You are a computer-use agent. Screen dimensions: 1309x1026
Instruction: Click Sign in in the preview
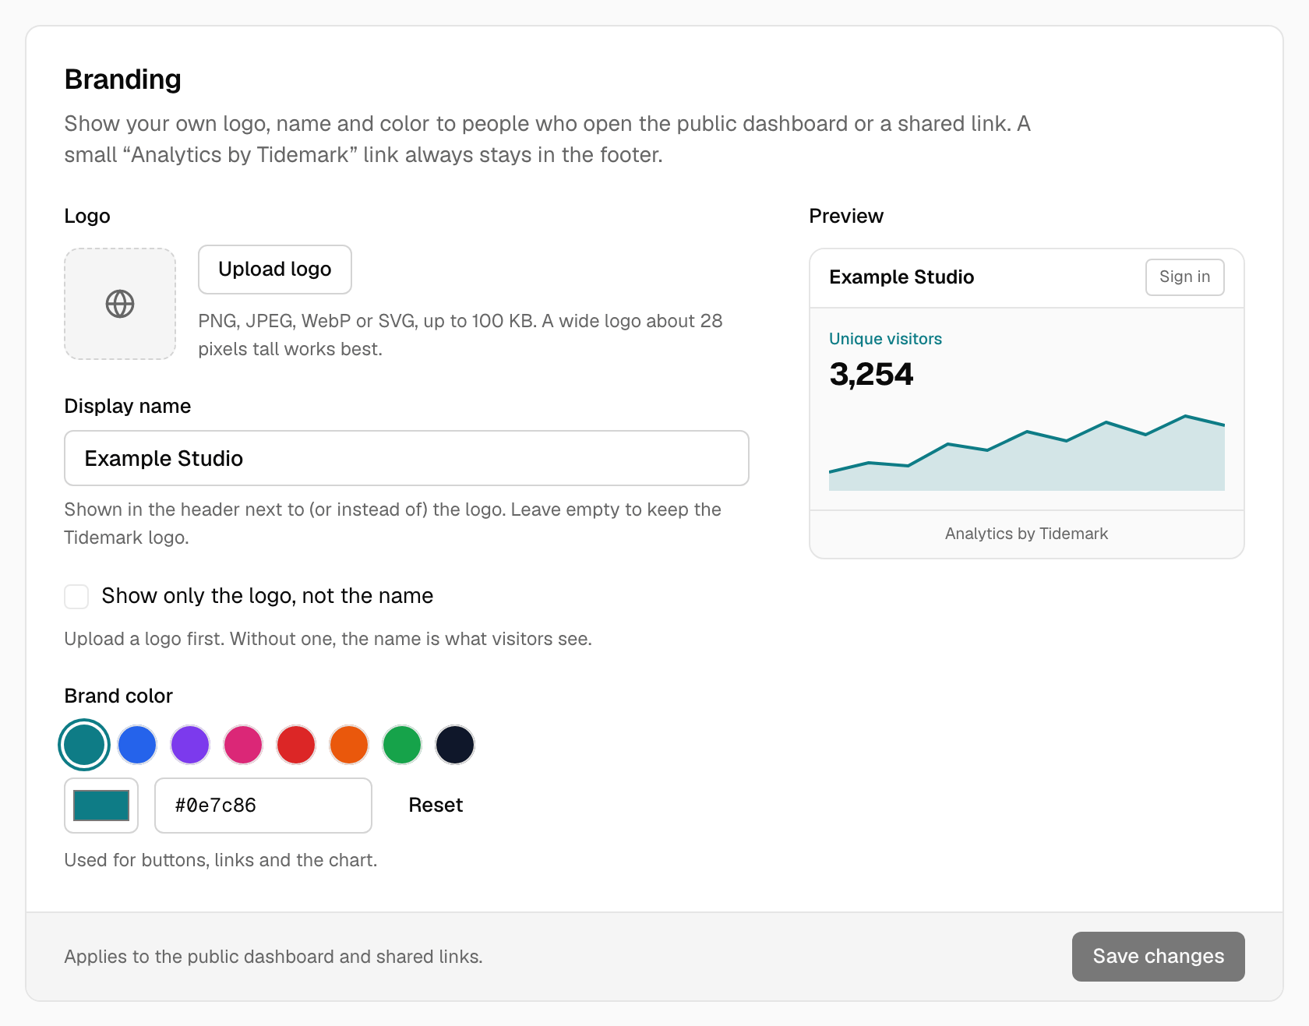(x=1184, y=277)
